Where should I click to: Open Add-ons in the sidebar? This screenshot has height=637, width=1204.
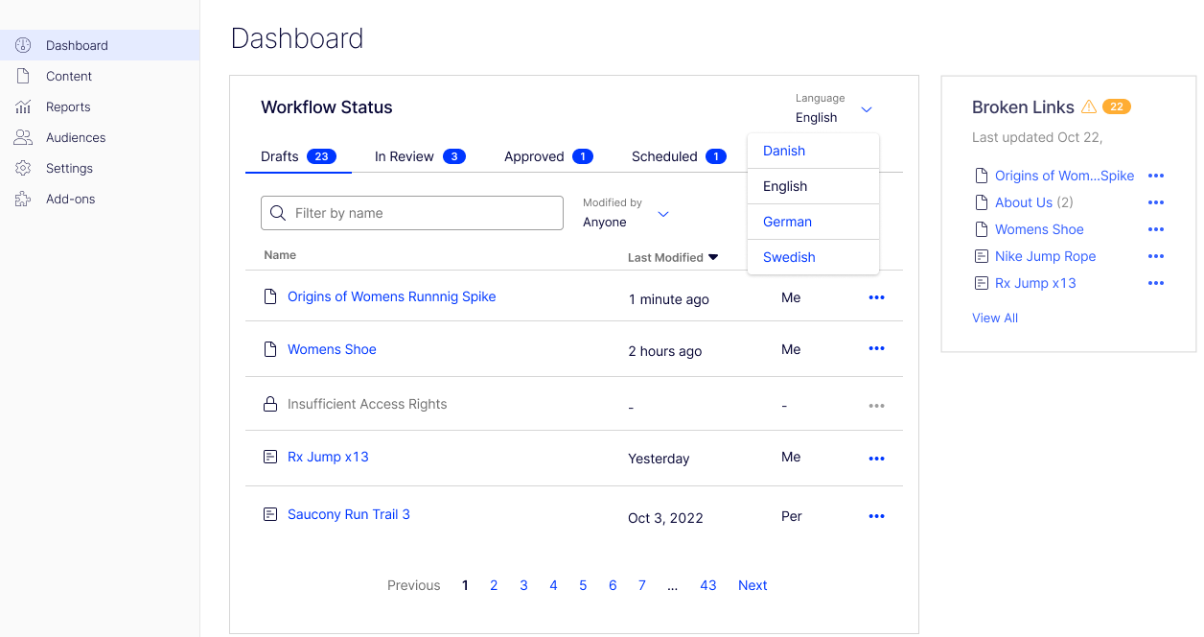[x=100, y=199]
